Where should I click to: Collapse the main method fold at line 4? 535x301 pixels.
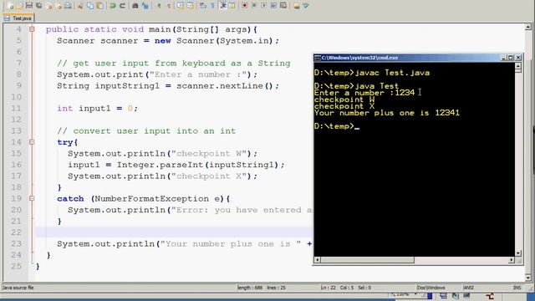(x=32, y=29)
